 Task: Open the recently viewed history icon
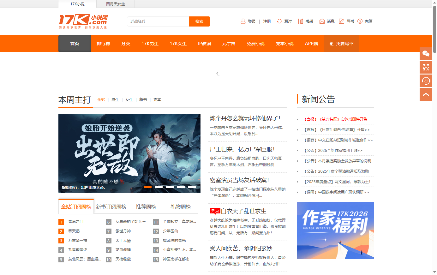279,21
